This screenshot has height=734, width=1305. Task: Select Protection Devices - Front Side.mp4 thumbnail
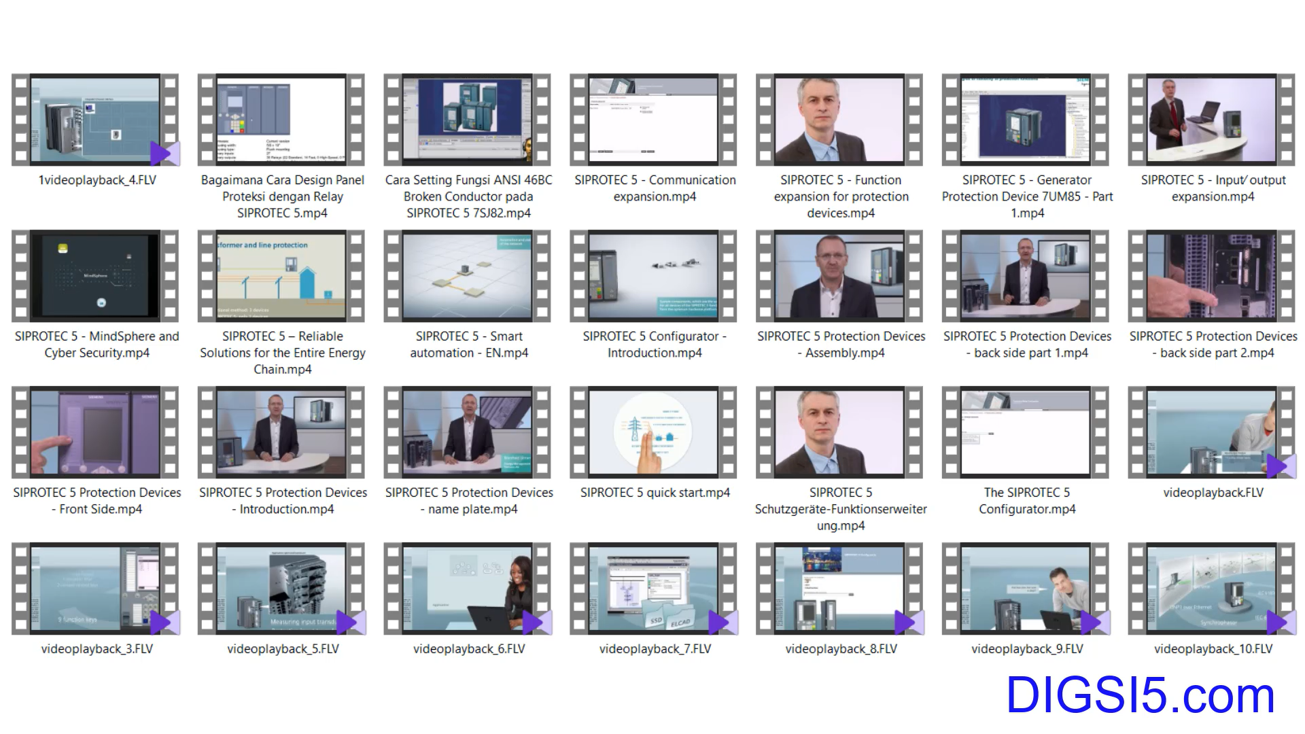pyautogui.click(x=95, y=433)
